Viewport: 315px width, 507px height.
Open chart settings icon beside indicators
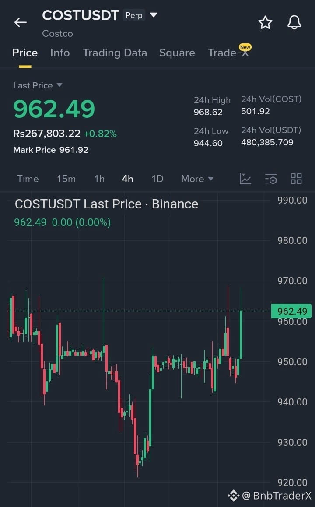(271, 179)
